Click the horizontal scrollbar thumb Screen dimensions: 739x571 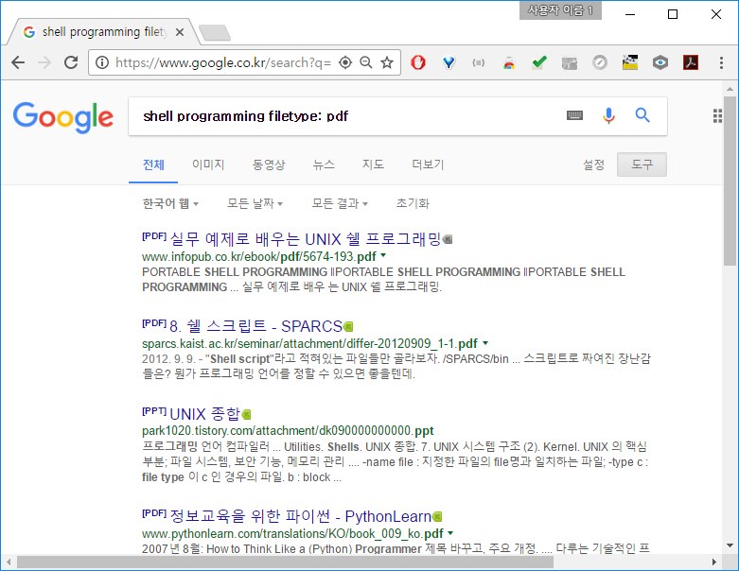click(x=285, y=562)
